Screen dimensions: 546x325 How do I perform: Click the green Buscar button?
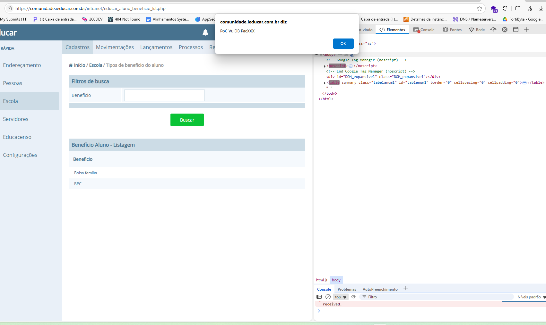(187, 120)
